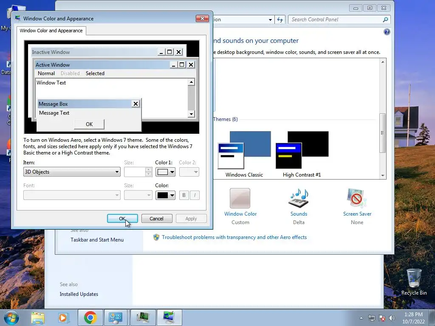Open the Sounds icon with music notes
The height and width of the screenshot is (326, 435).
299,198
